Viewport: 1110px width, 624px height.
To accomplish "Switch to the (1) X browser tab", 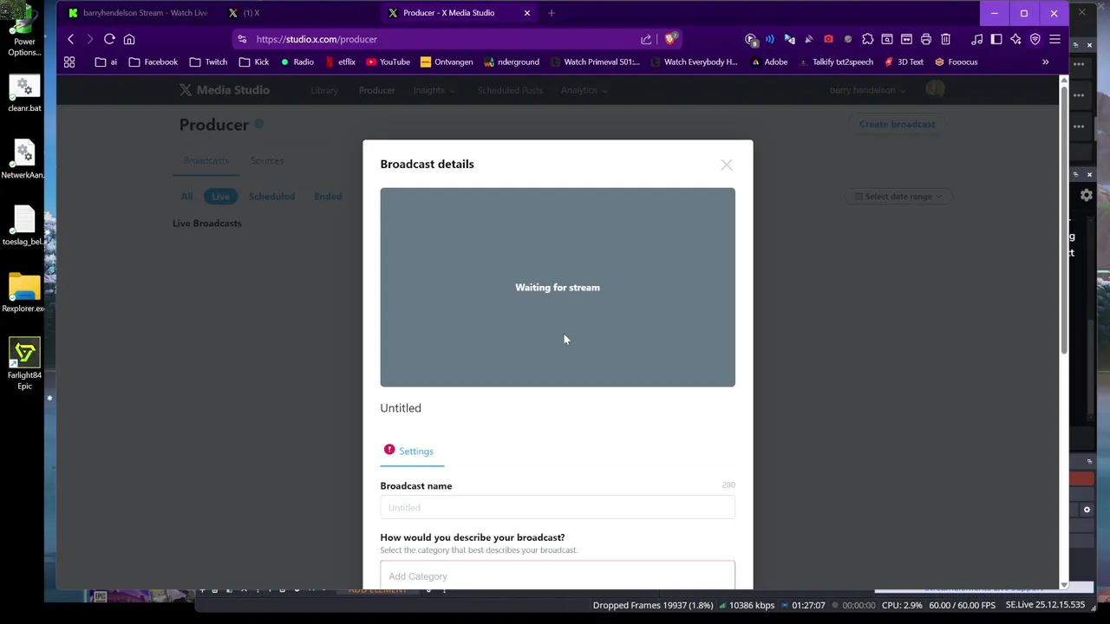I will tap(299, 13).
